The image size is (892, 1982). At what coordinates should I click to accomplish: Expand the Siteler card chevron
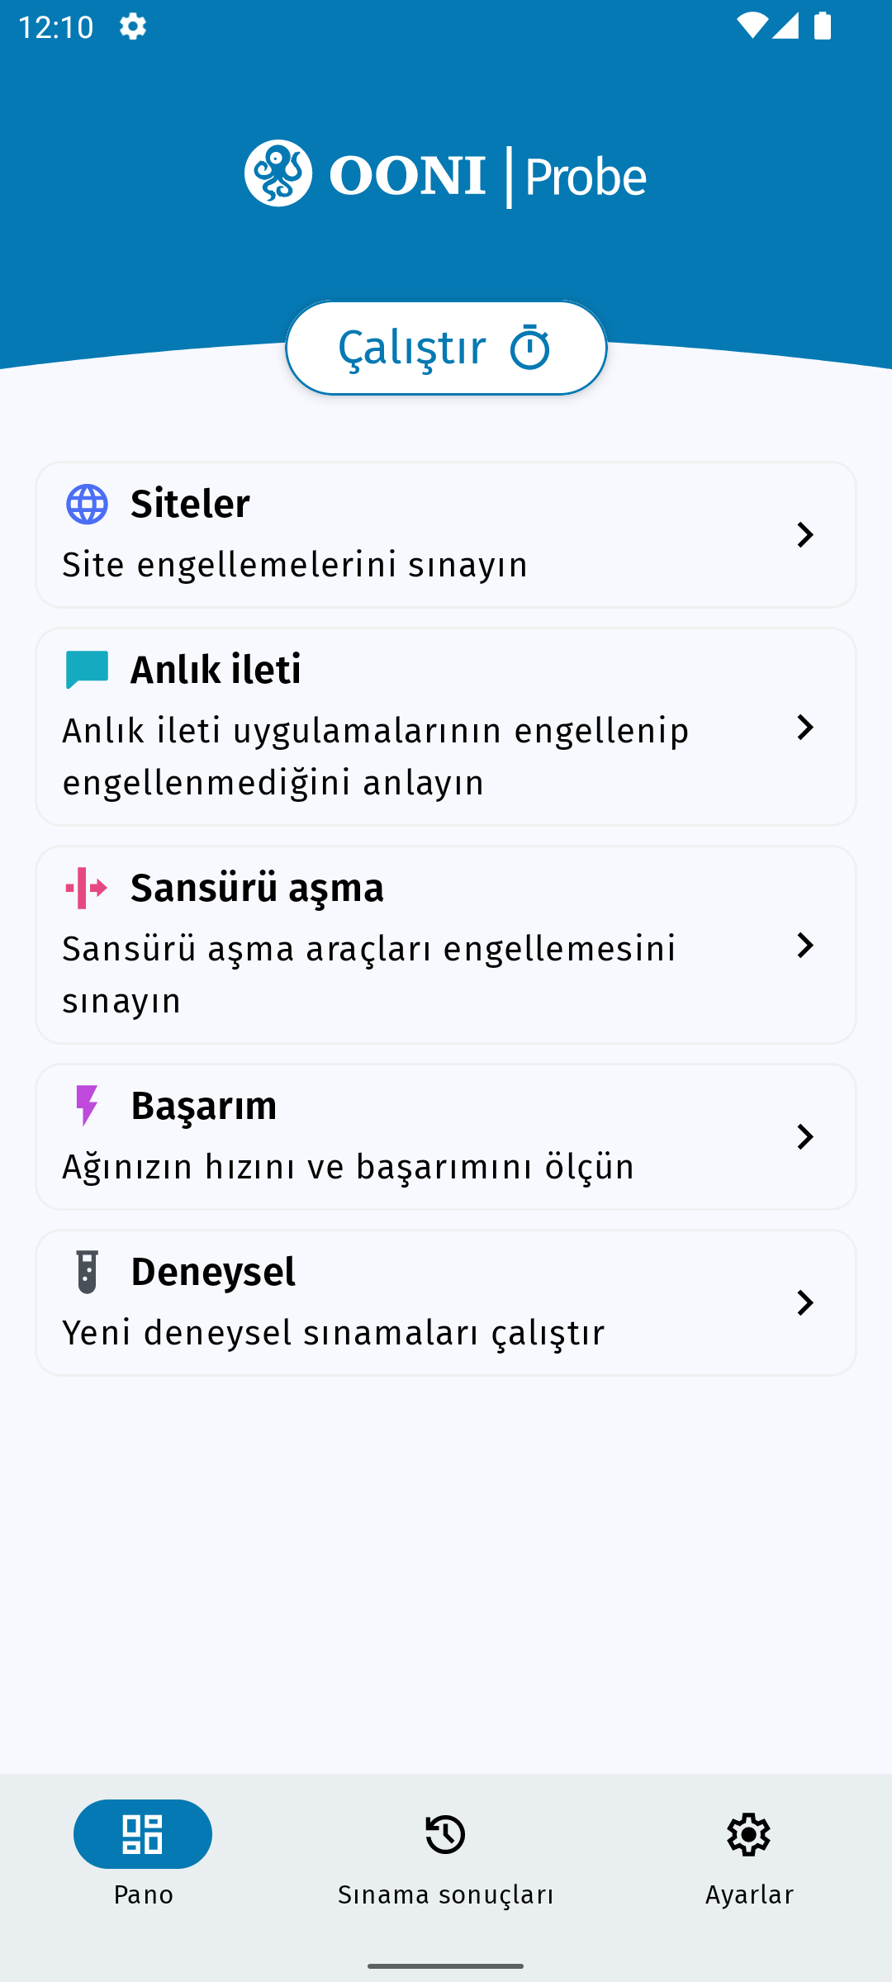pos(804,535)
